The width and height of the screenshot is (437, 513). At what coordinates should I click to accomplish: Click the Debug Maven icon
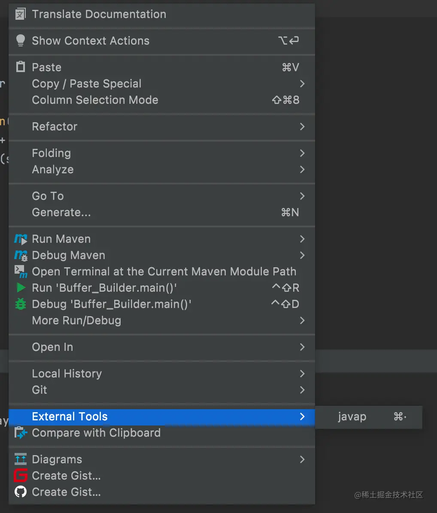[21, 255]
